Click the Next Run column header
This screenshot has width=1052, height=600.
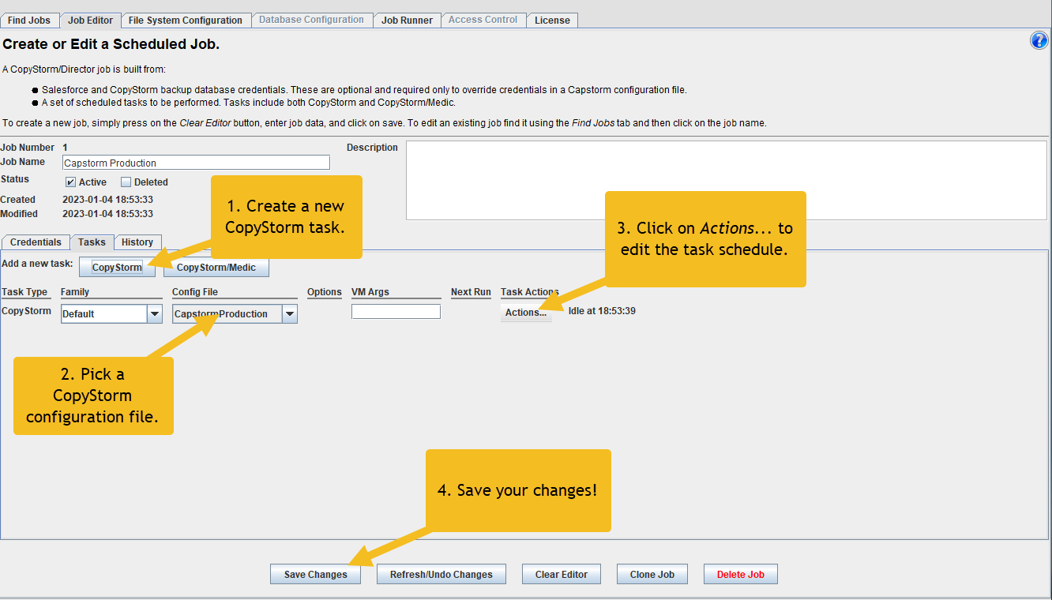tap(471, 292)
